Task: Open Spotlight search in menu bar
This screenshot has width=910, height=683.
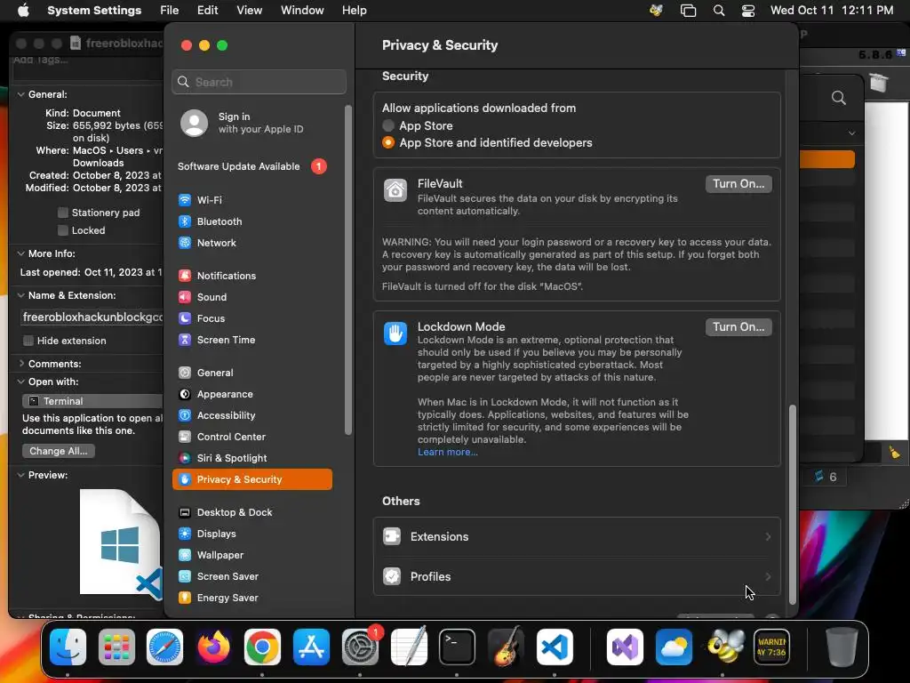Action: [x=718, y=11]
